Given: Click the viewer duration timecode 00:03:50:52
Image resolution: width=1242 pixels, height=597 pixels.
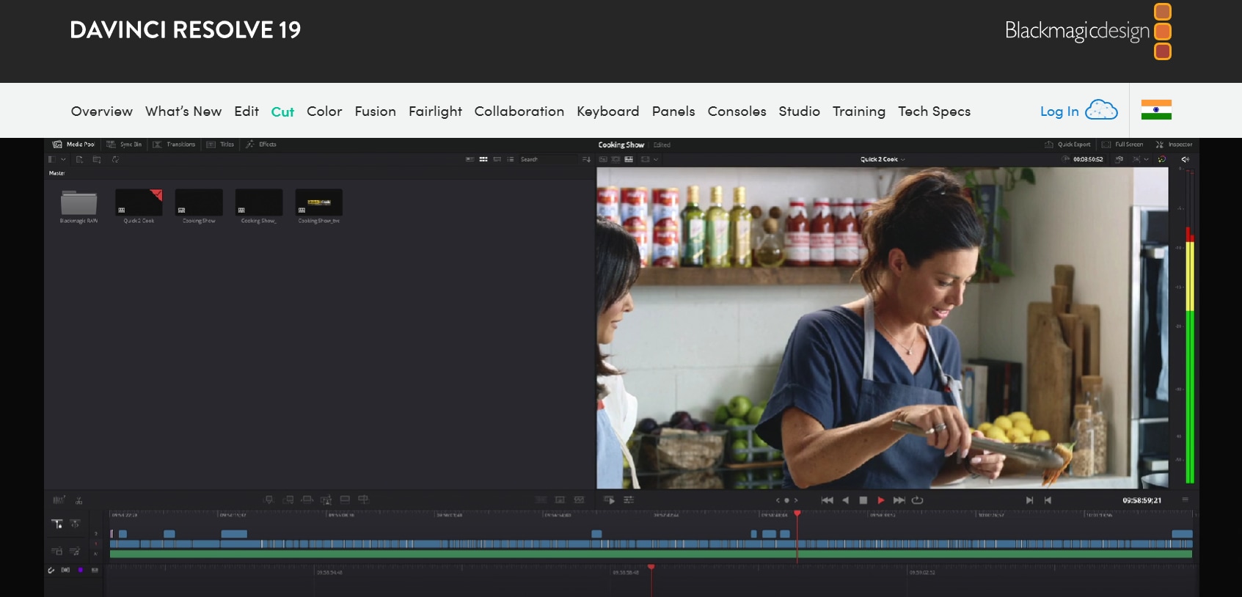Looking at the screenshot, I should [1088, 159].
